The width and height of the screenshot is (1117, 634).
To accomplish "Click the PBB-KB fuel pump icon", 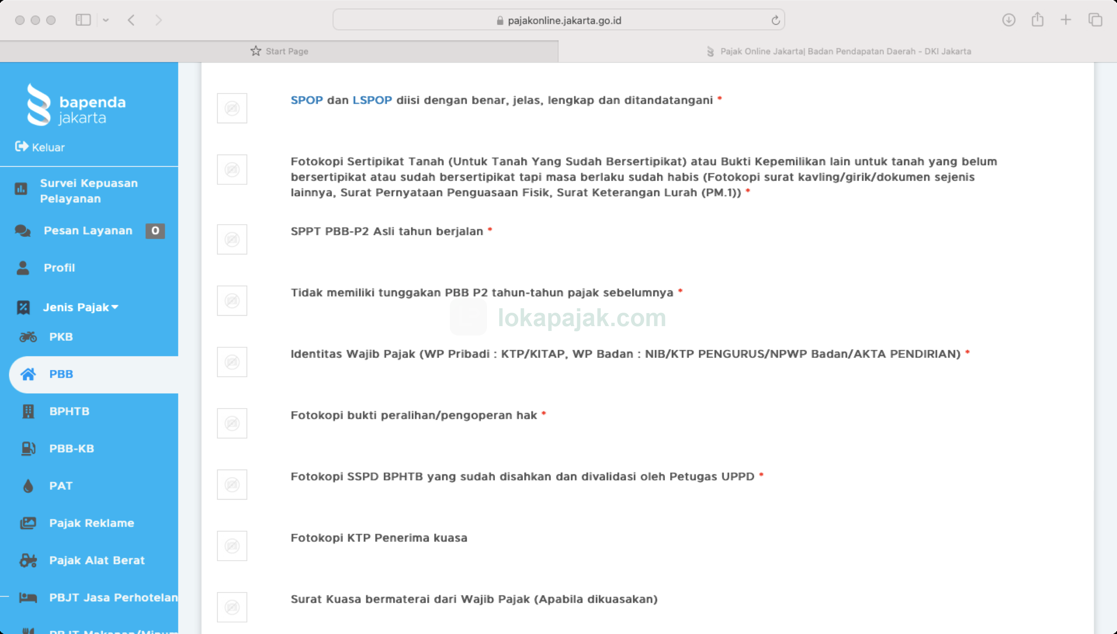I will tap(28, 449).
